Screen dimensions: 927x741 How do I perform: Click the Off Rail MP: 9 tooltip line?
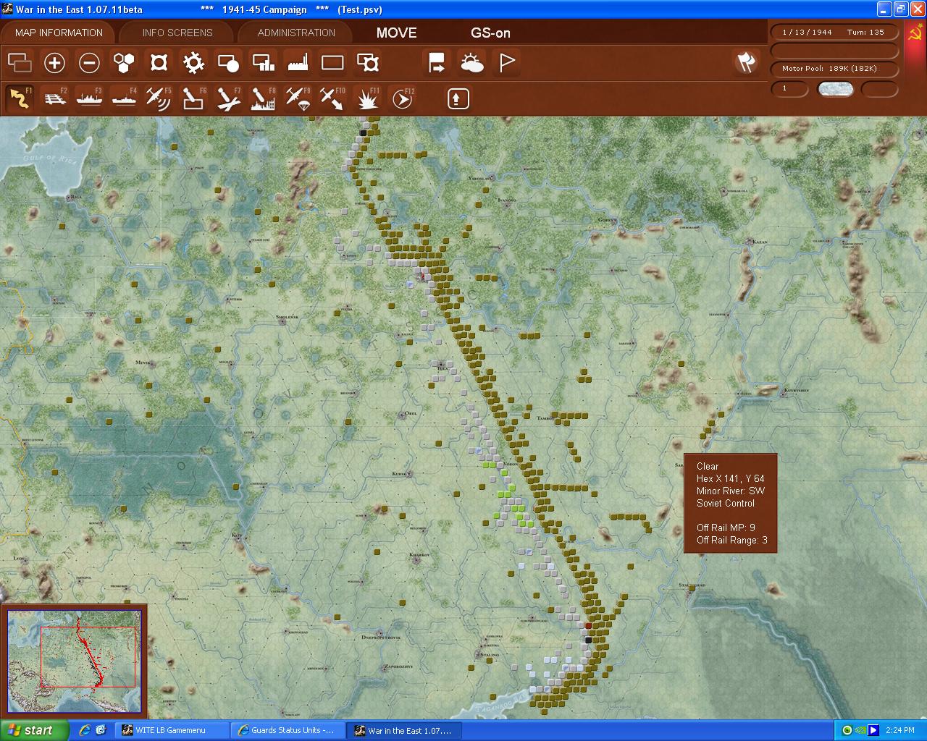pyautogui.click(x=726, y=528)
